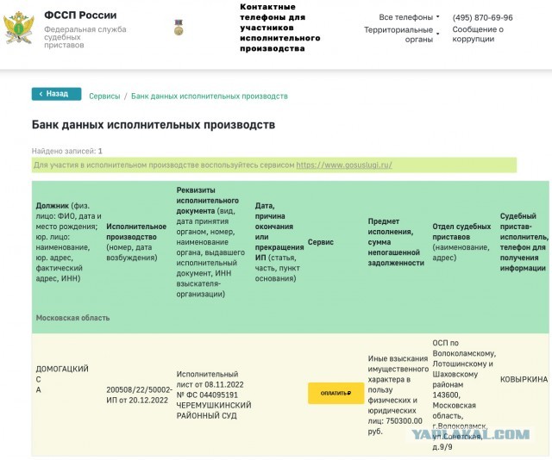Click Исполнительный лист от 08.11.2022 cell

pos(214,395)
